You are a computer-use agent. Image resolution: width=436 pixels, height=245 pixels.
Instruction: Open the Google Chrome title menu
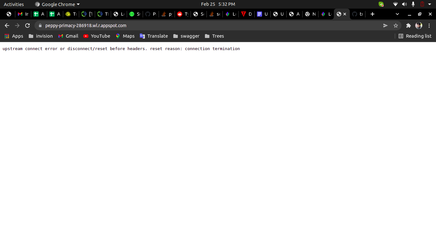coord(57,4)
